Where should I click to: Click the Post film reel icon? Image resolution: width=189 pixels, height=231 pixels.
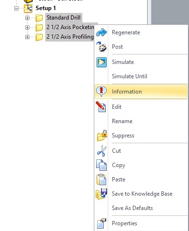click(101, 47)
